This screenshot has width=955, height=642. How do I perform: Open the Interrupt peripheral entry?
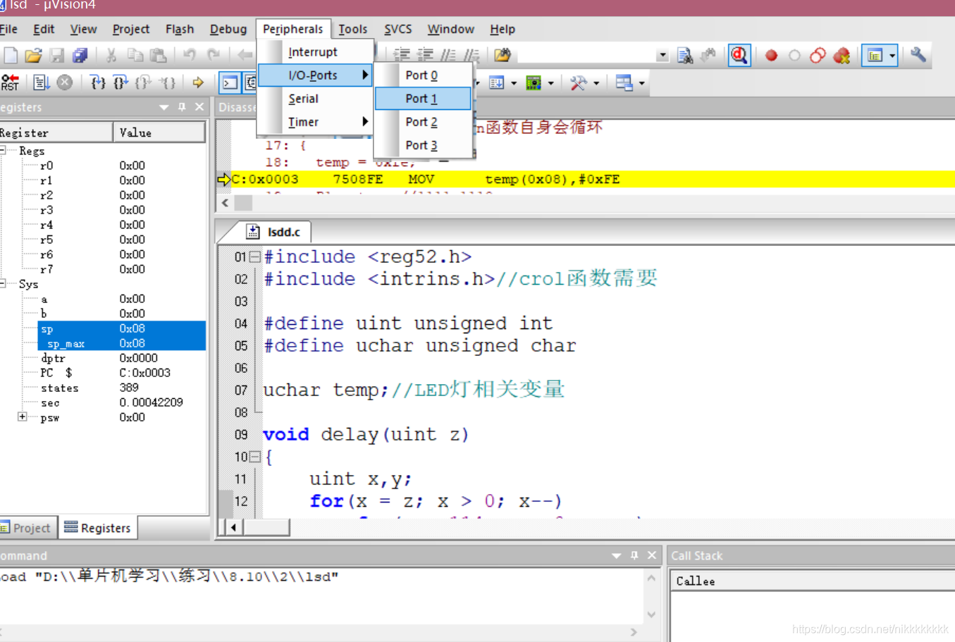(315, 52)
